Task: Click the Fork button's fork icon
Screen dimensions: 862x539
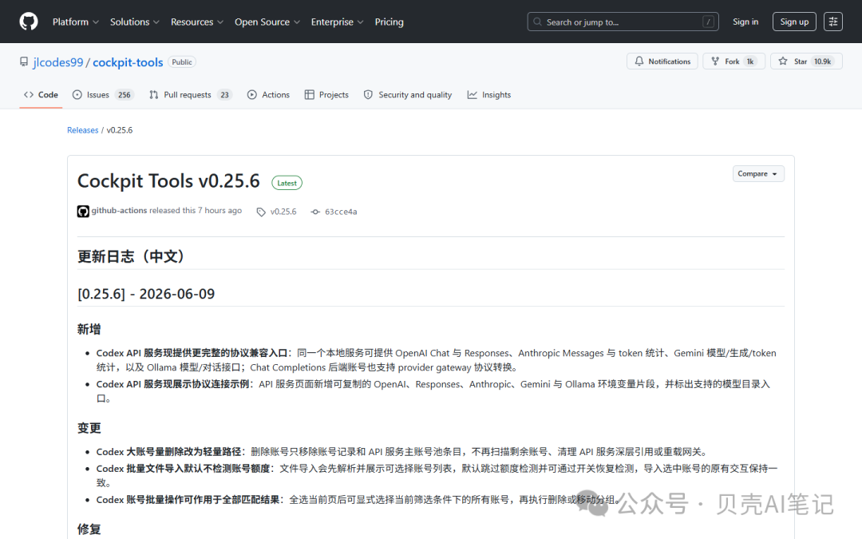Action: [715, 61]
